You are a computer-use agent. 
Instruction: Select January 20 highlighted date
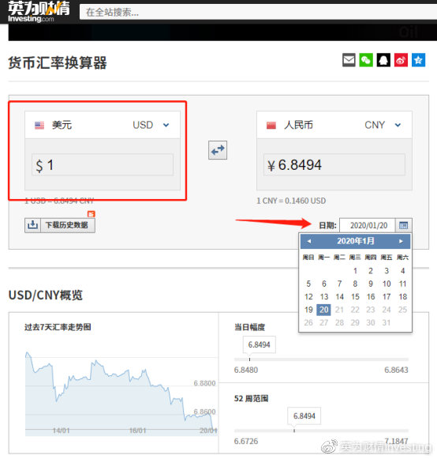[324, 310]
